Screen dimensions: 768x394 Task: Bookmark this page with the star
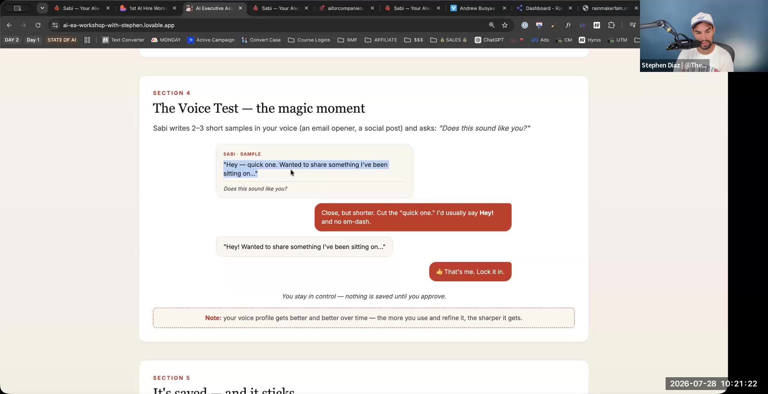tap(505, 25)
